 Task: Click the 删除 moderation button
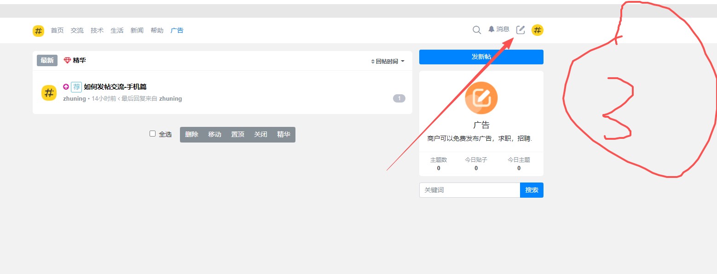(x=191, y=135)
